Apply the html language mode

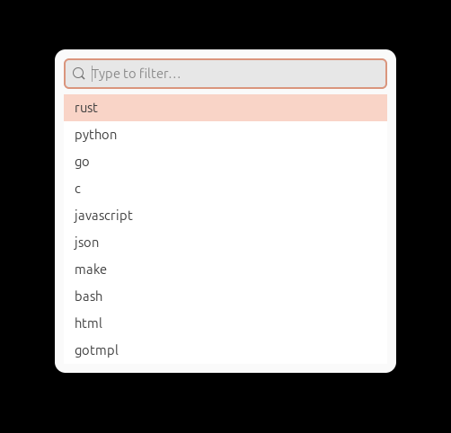[225, 323]
